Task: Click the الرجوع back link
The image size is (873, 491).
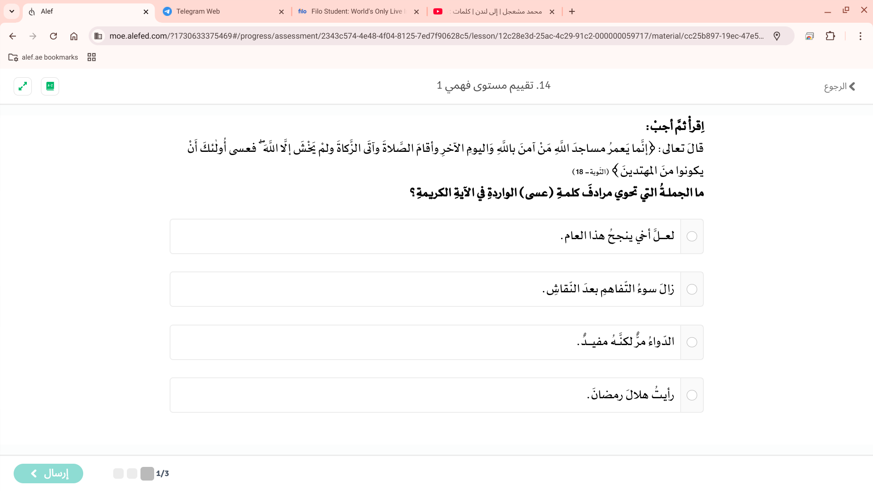Action: click(839, 86)
